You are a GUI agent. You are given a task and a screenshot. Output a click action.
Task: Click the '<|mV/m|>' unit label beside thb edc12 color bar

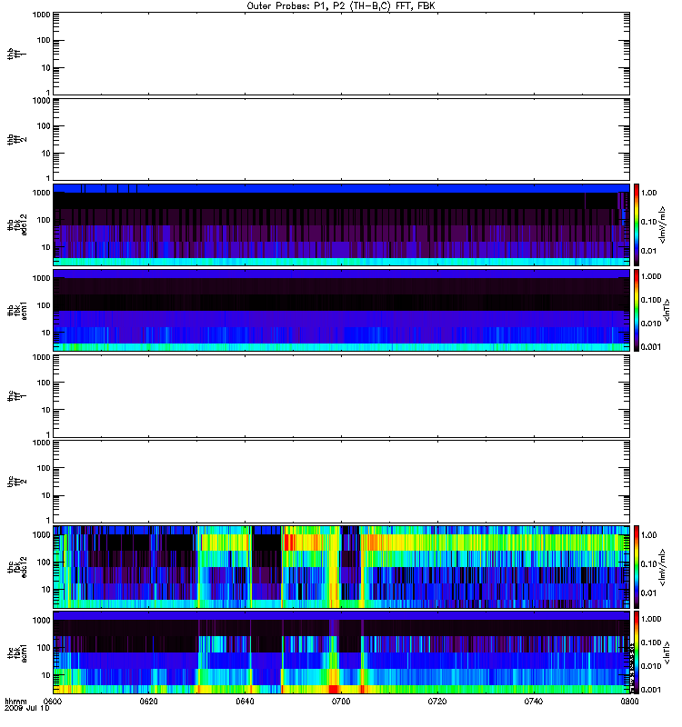point(663,224)
